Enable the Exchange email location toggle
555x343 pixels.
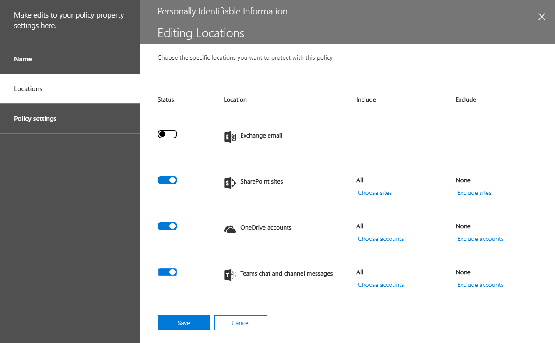click(167, 134)
